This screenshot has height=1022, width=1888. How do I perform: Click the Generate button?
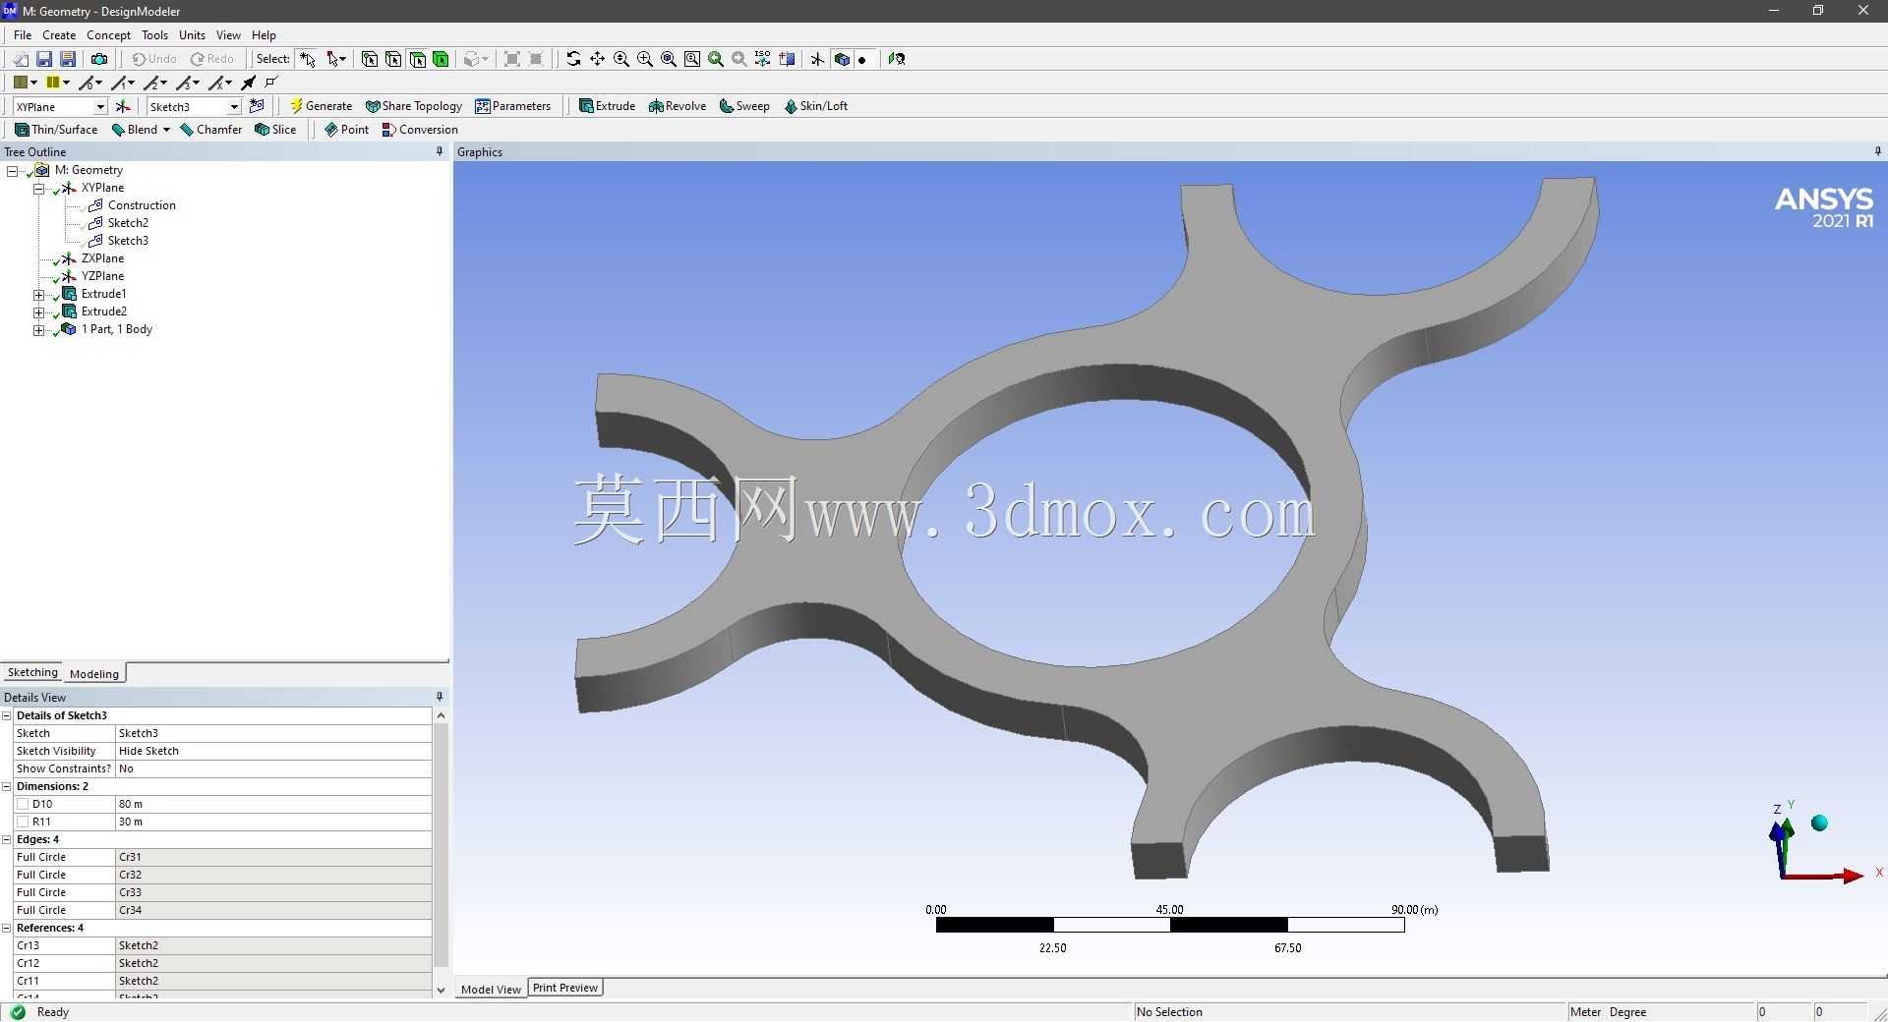point(321,106)
